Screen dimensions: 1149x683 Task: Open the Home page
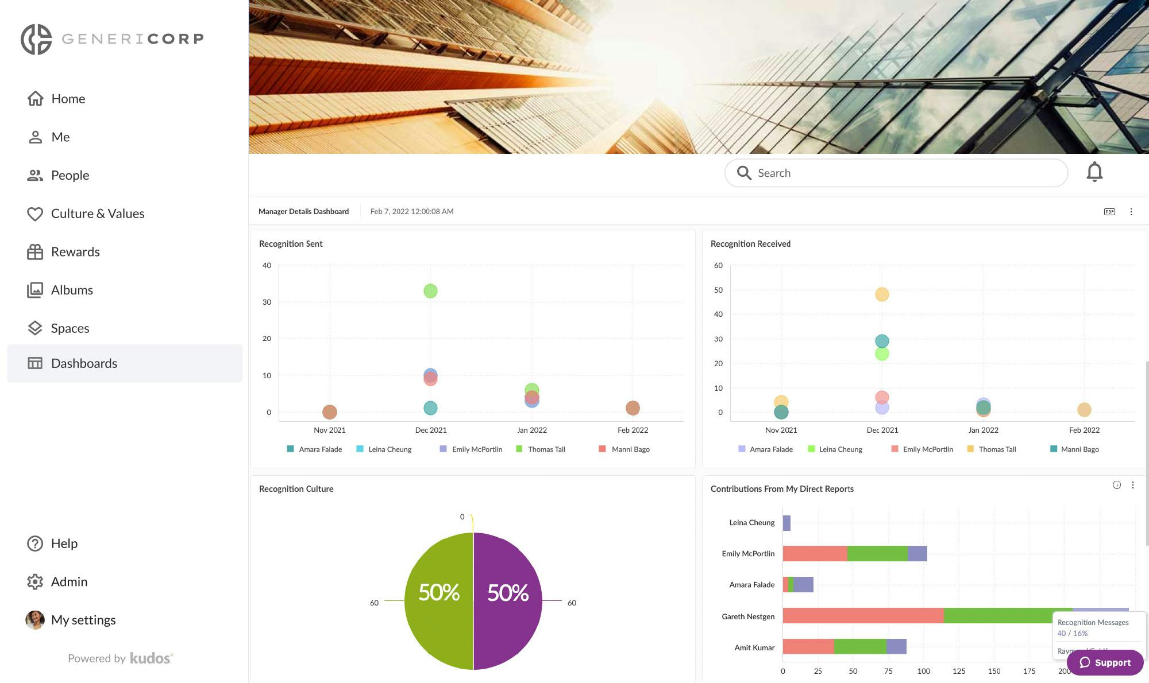68,99
